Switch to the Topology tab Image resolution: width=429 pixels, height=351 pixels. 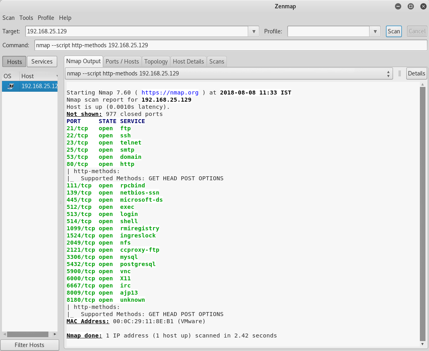156,62
